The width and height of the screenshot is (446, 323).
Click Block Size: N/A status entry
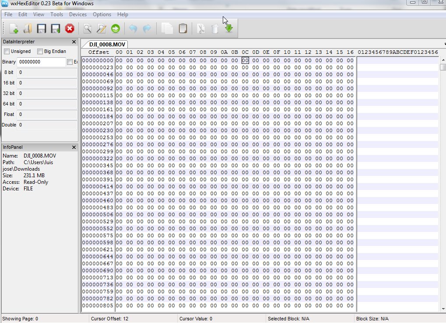pos(372,319)
